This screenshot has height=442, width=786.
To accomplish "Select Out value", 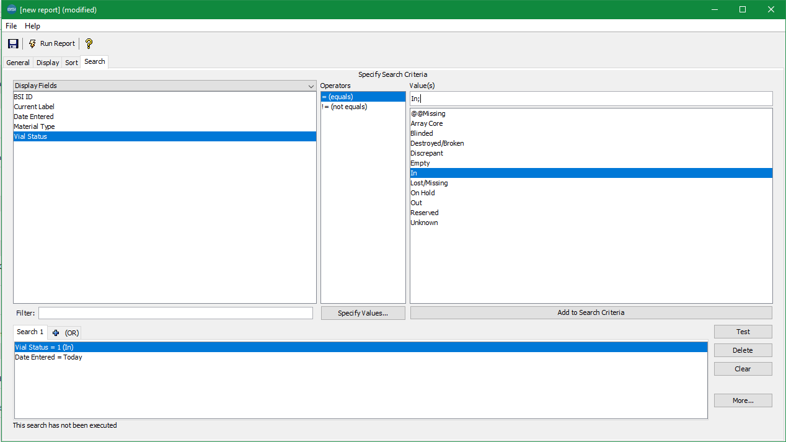I will click(x=591, y=203).
